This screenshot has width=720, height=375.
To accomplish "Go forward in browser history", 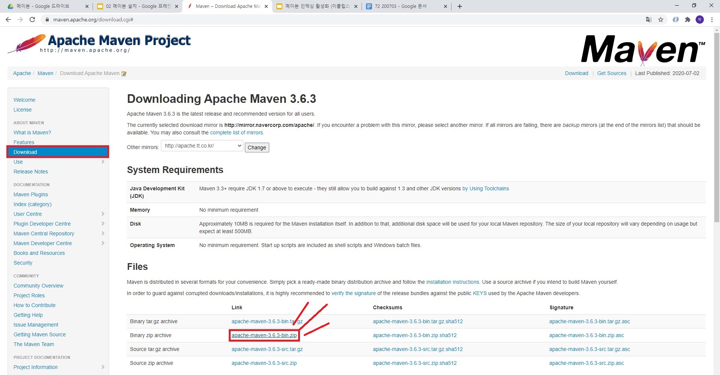I will click(x=20, y=20).
